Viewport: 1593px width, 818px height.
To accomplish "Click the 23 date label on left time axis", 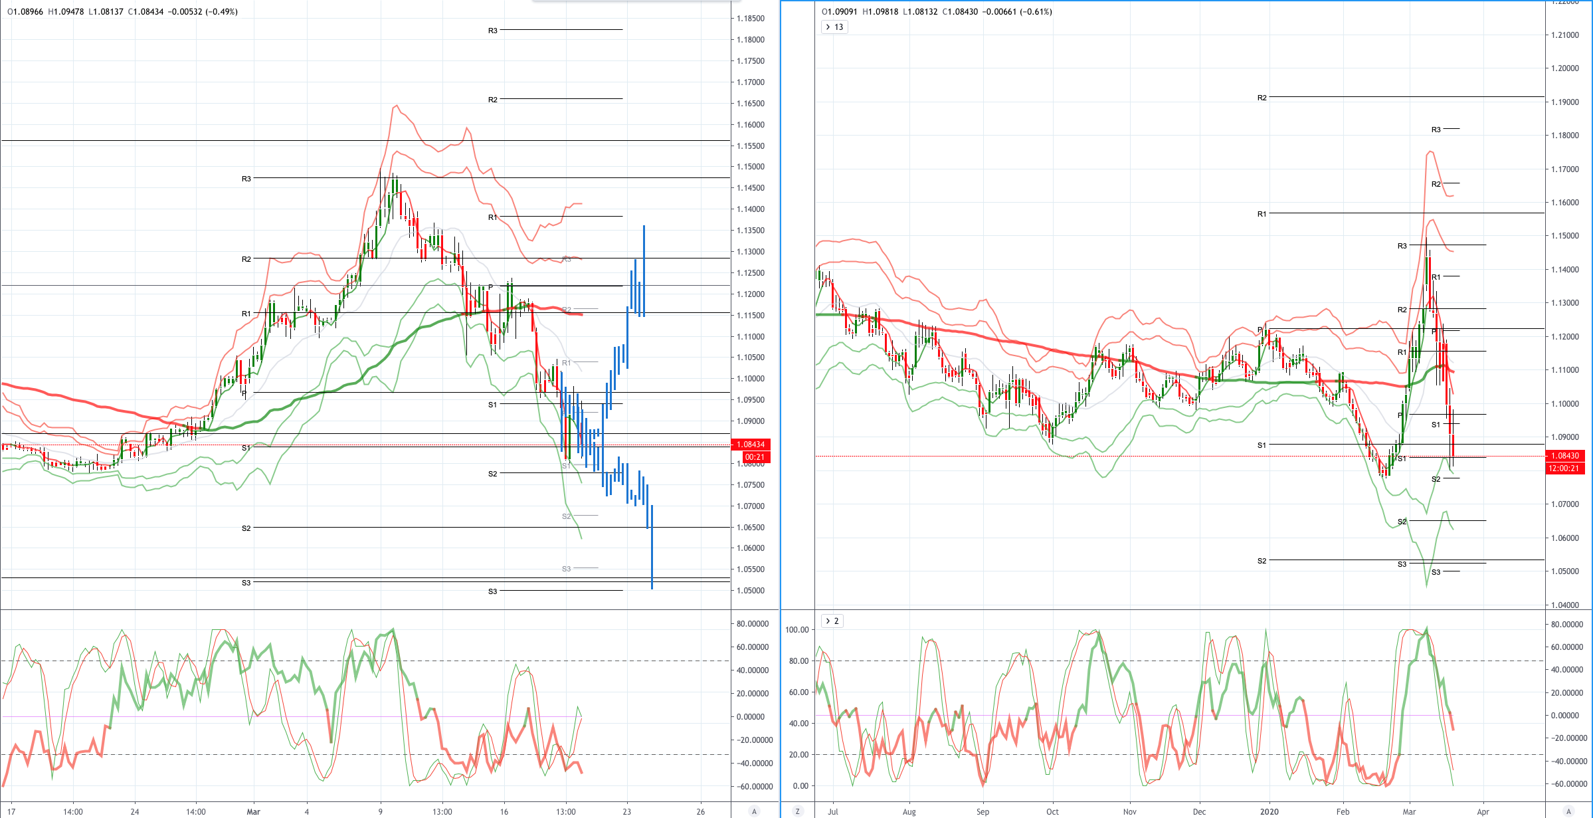I will [x=626, y=811].
